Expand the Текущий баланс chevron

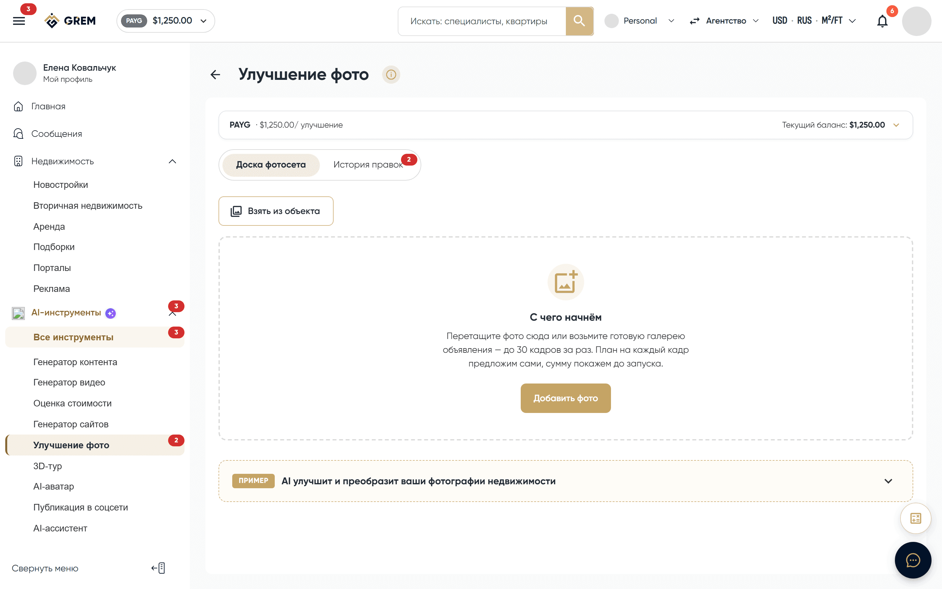[x=896, y=125]
